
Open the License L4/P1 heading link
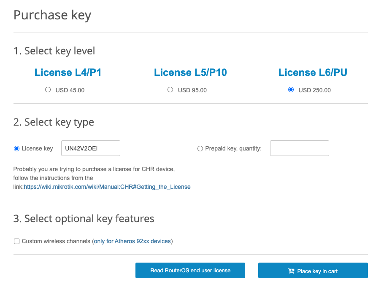[68, 72]
